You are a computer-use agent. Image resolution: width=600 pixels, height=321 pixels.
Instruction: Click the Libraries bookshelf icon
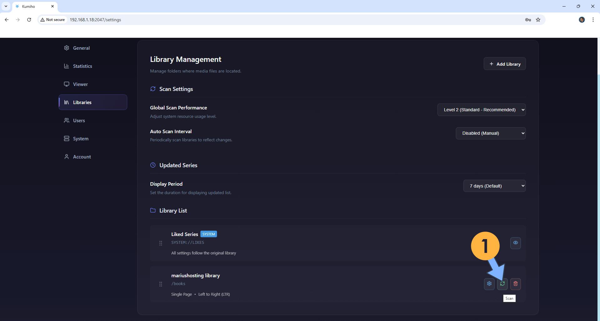pos(66,102)
